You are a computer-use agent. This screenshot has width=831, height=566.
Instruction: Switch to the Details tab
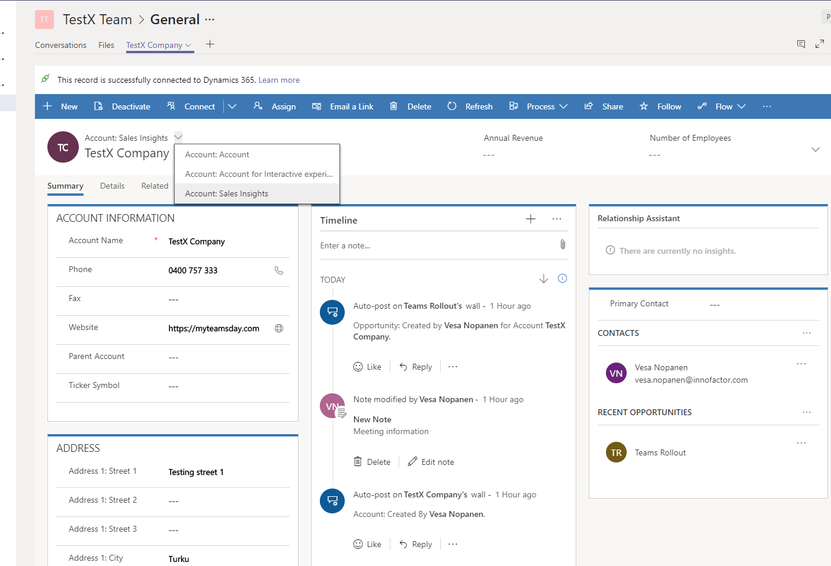click(112, 186)
